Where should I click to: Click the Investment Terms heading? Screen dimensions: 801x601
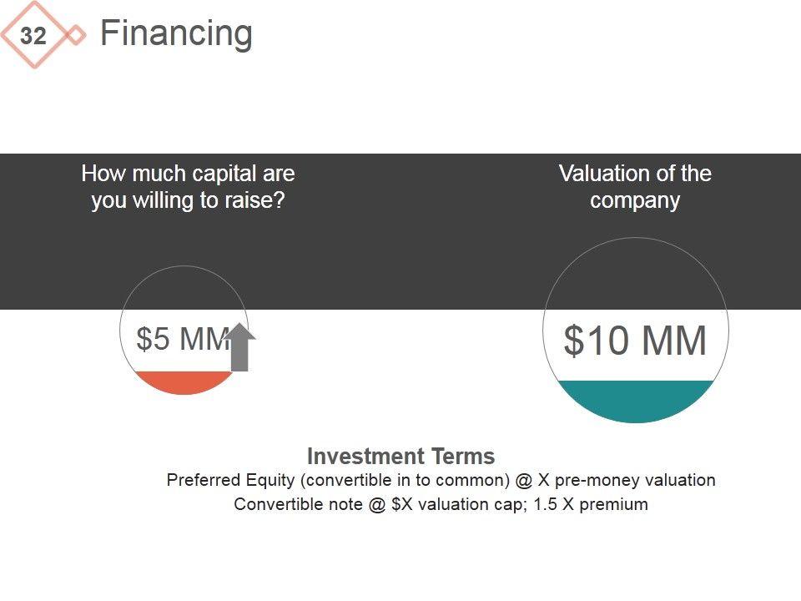coord(400,457)
